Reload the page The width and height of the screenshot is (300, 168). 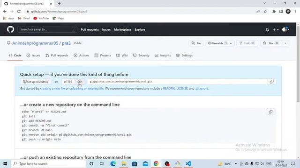19,11
